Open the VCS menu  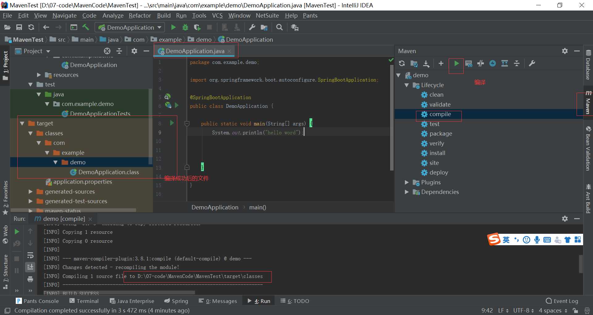point(217,15)
